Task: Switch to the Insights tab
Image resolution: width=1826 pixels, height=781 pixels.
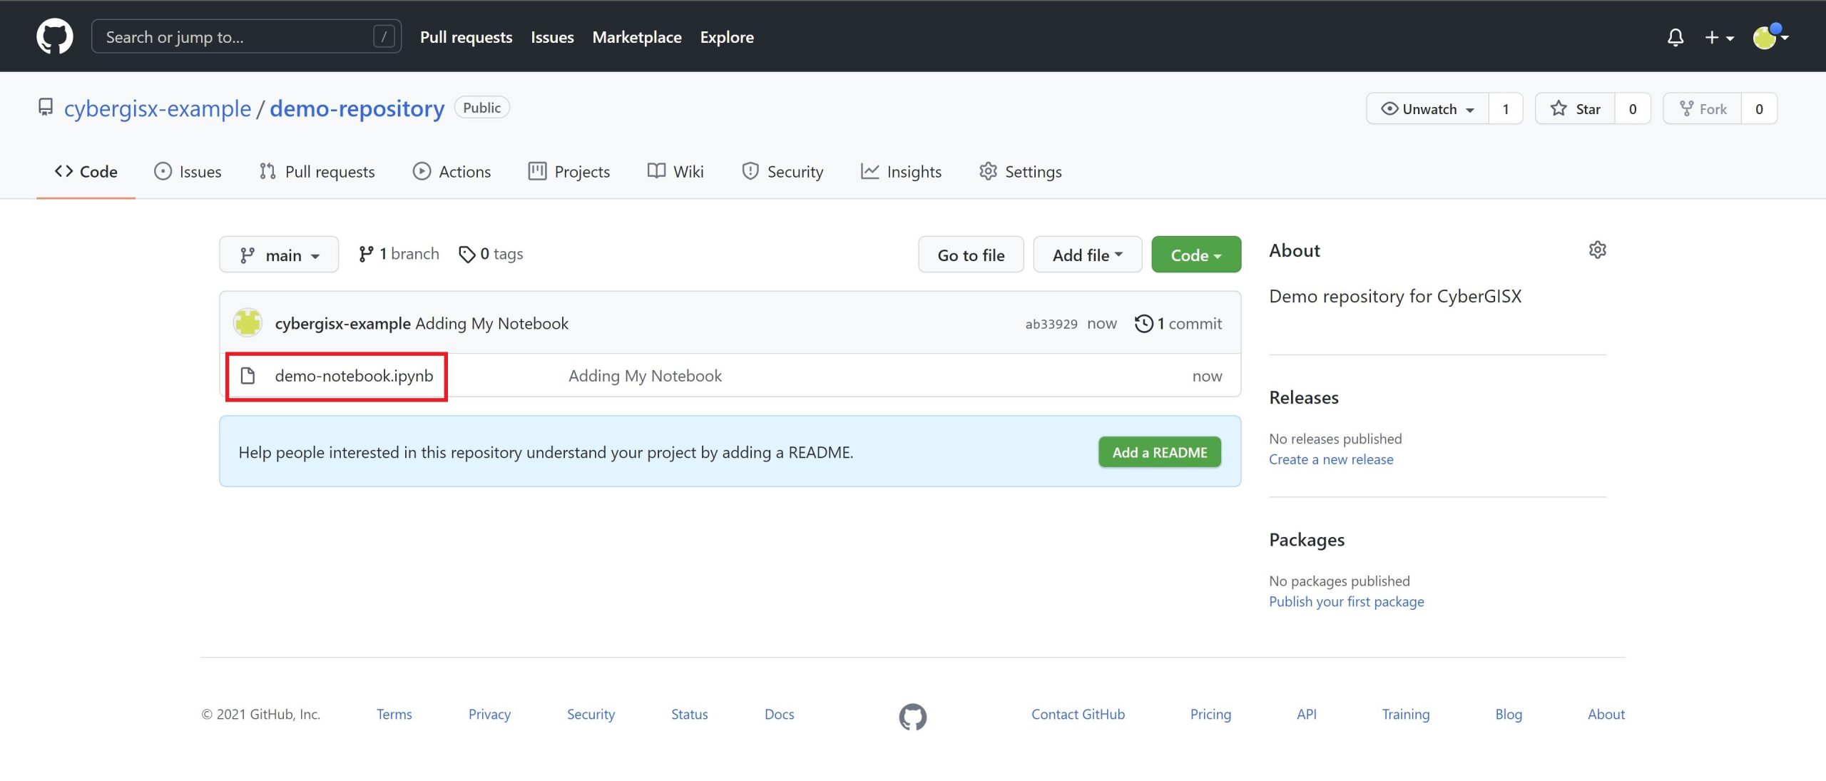Action: pyautogui.click(x=901, y=172)
